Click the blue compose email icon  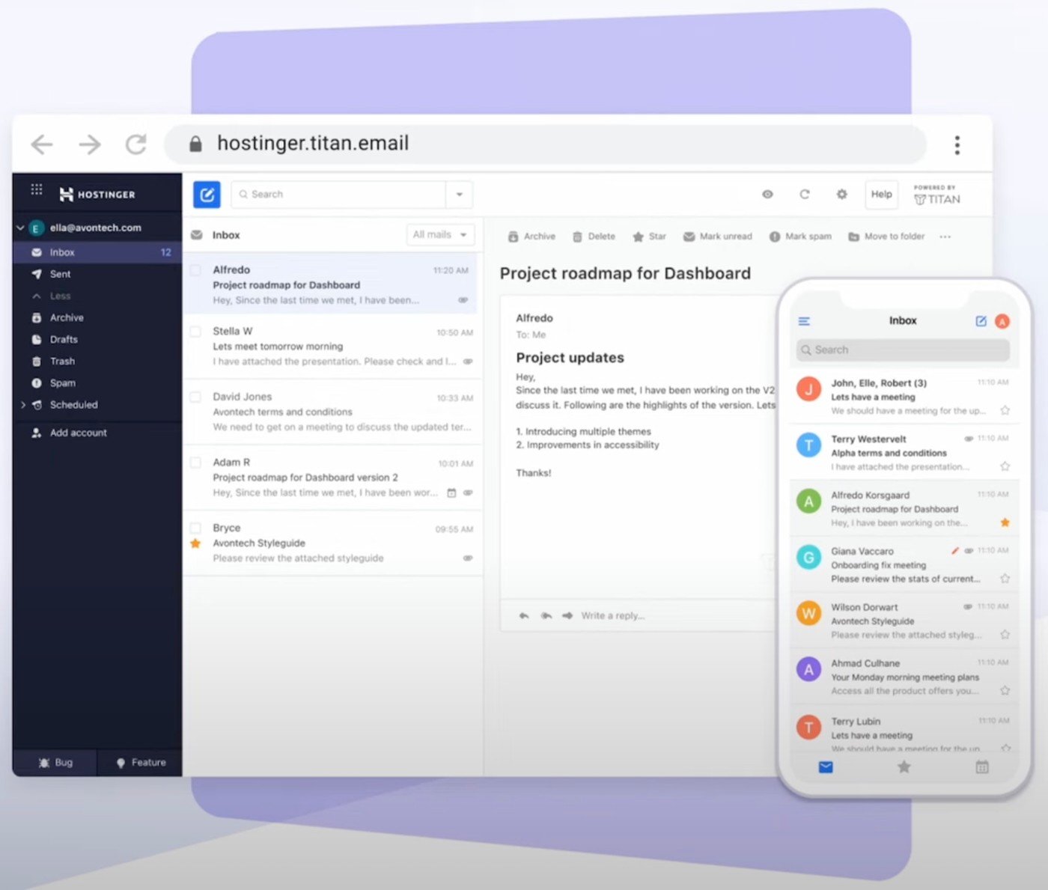point(207,195)
